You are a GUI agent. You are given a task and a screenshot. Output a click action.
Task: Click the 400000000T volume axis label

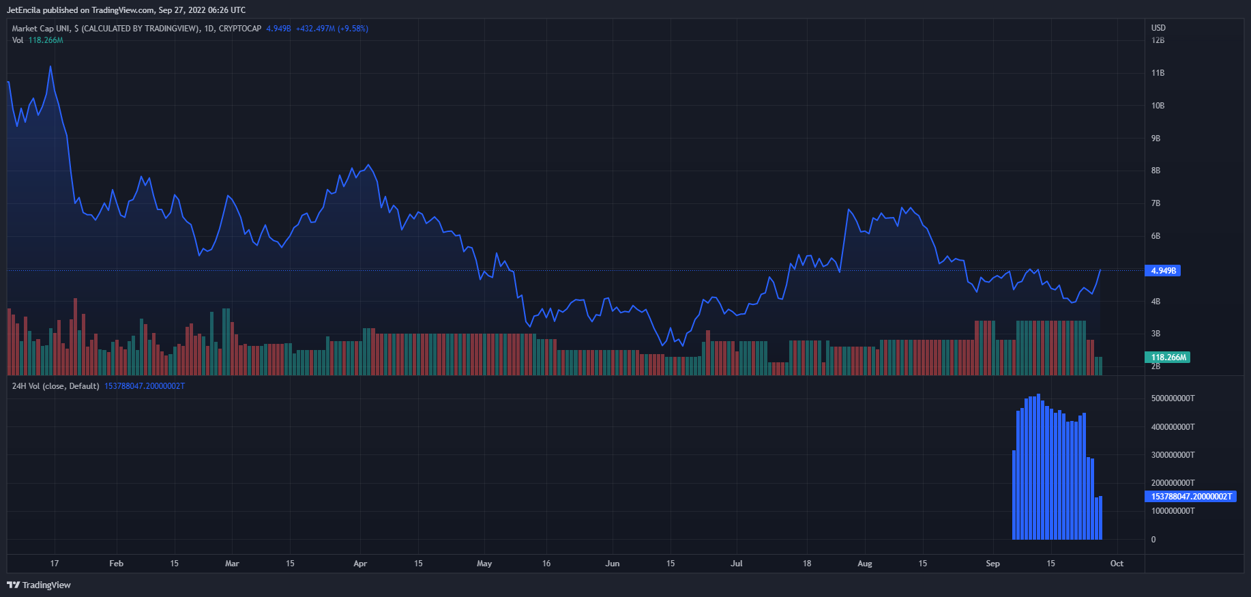(1173, 427)
